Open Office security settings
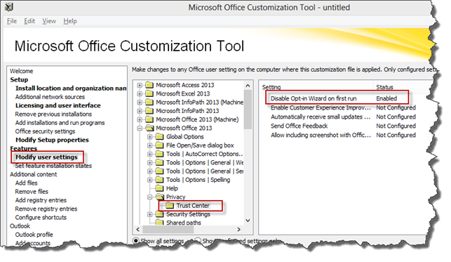451x262 pixels. (45, 131)
